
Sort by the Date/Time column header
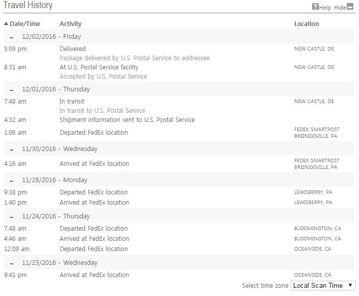pos(25,24)
